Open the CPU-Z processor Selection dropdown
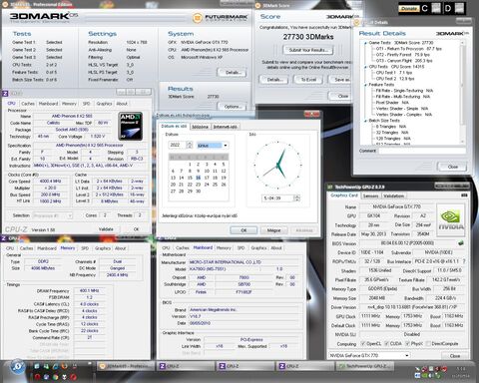 (x=53, y=215)
